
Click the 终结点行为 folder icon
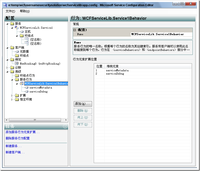(17, 76)
